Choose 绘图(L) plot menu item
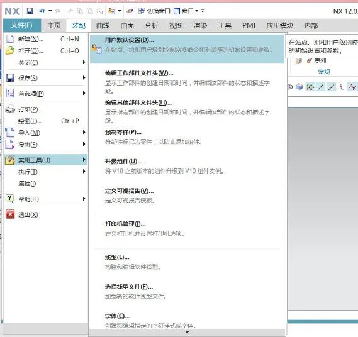 click(45, 121)
